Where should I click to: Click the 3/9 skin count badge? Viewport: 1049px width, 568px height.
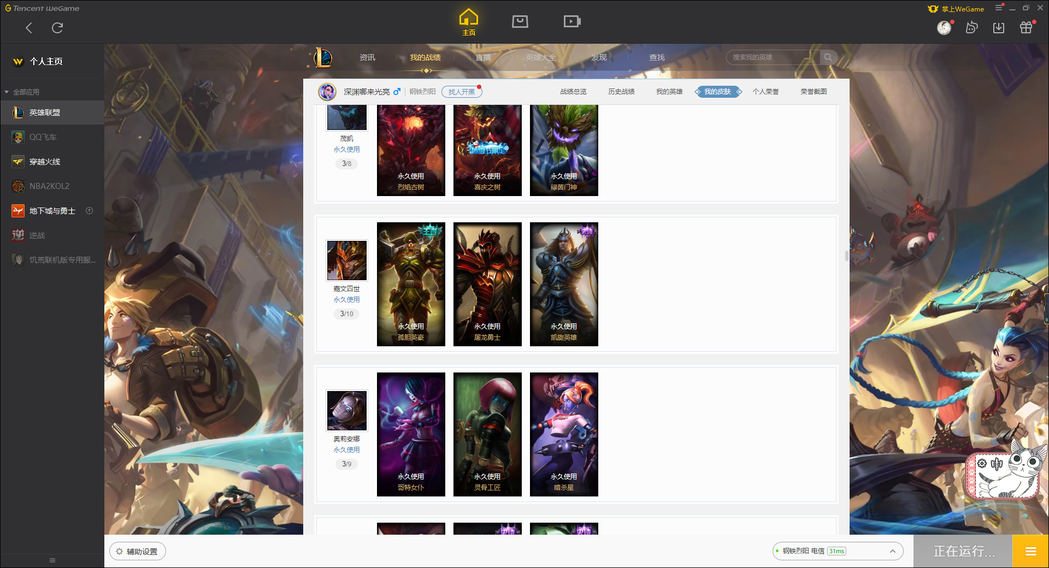tap(347, 464)
